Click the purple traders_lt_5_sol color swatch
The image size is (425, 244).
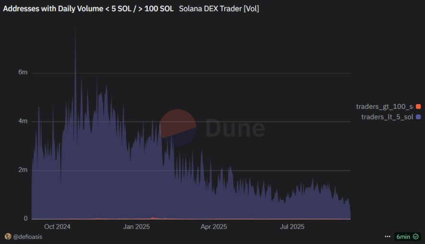(418, 117)
